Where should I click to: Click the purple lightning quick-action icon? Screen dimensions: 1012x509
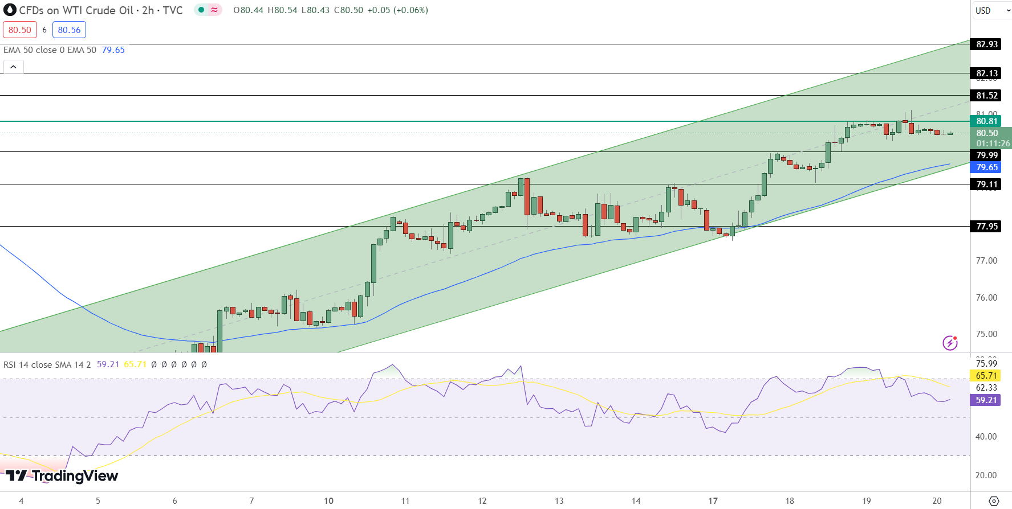pos(950,343)
